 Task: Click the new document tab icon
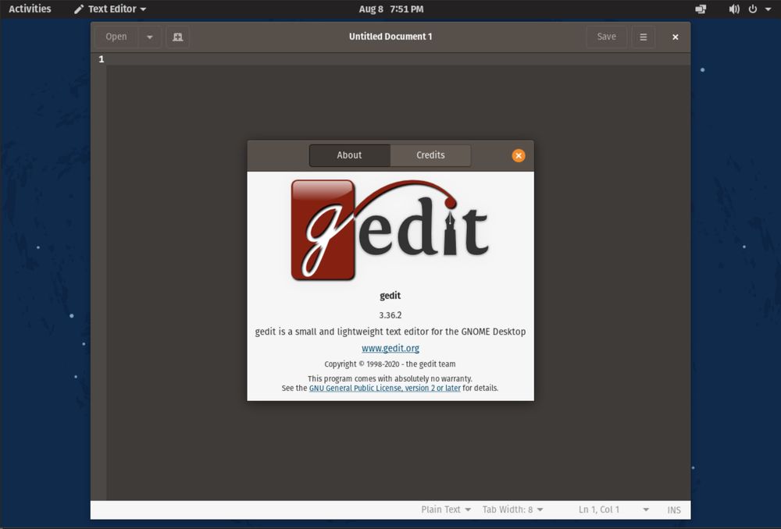[177, 37]
